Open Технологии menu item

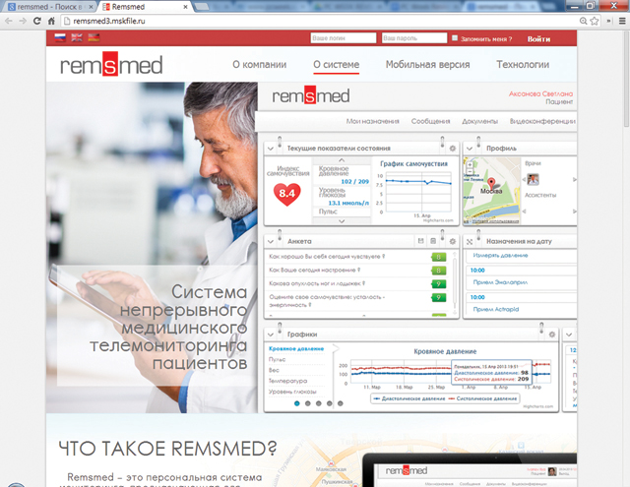523,65
